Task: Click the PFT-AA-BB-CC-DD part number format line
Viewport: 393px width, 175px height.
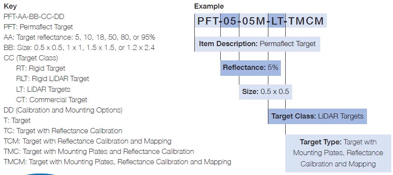Action: (34, 17)
